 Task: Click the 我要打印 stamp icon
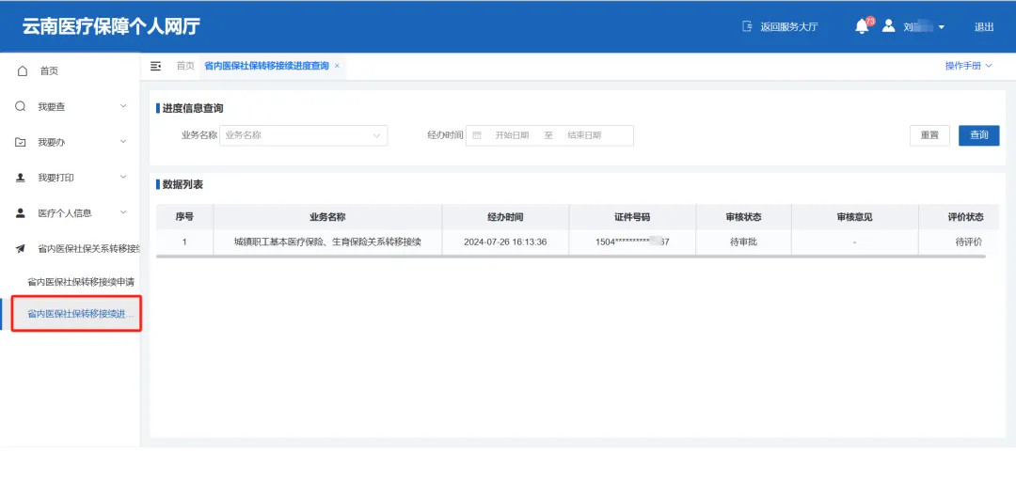click(x=21, y=178)
